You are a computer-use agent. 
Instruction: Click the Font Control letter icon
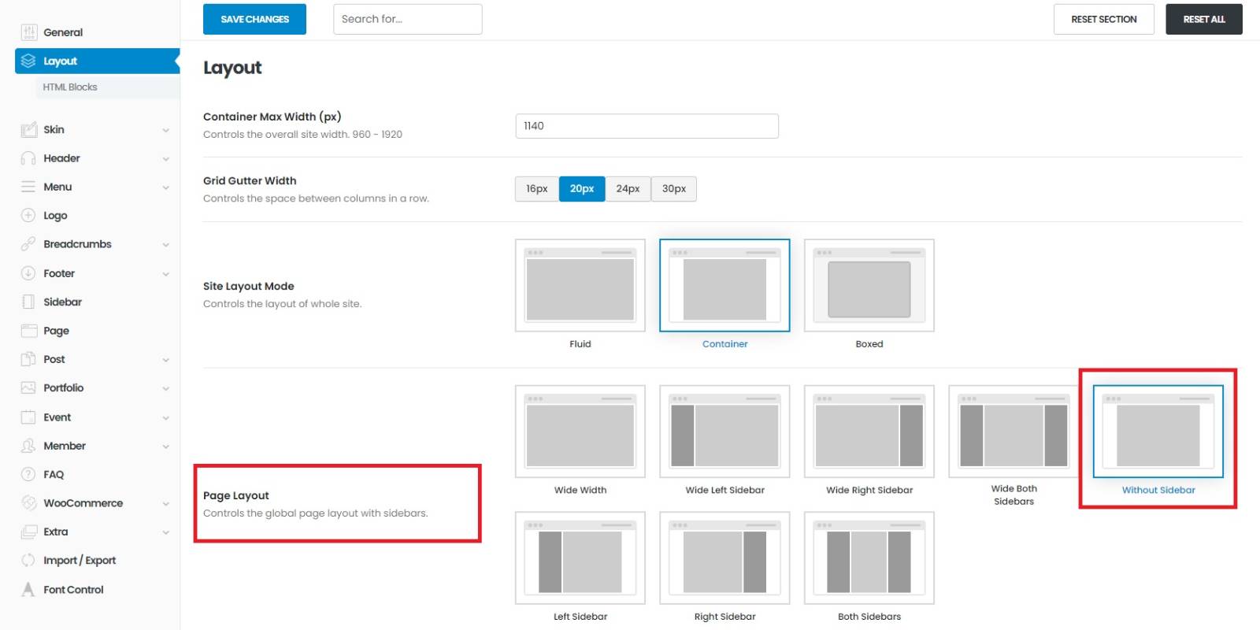click(28, 589)
